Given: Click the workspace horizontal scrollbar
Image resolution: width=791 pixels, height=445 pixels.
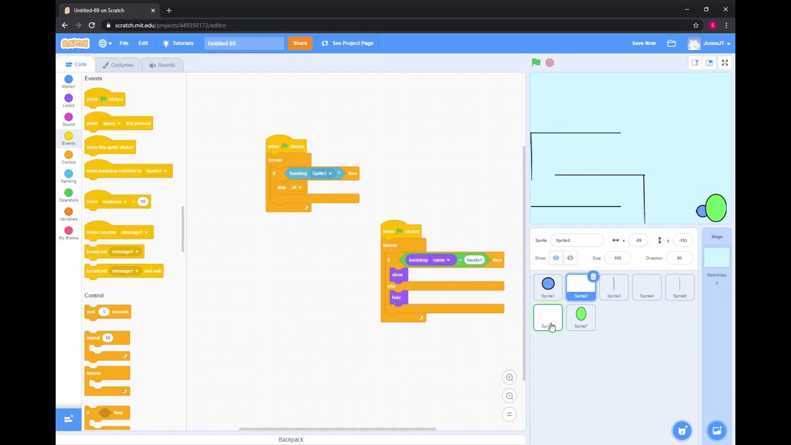Looking at the screenshot, I should (x=337, y=429).
